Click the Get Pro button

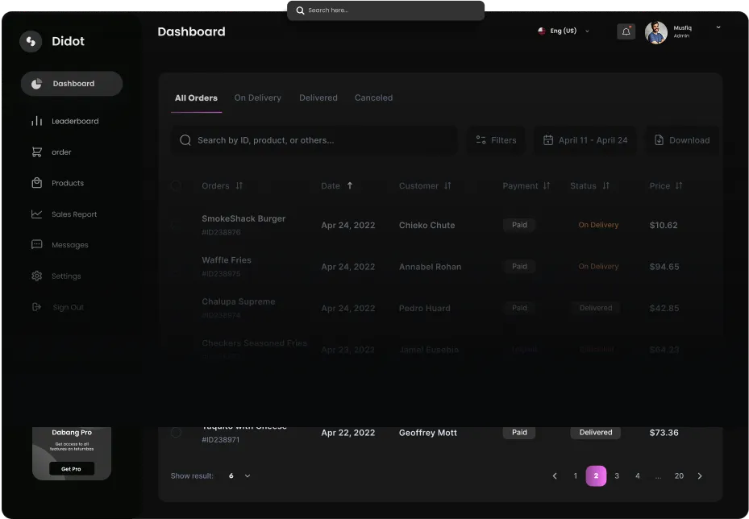[72, 469]
